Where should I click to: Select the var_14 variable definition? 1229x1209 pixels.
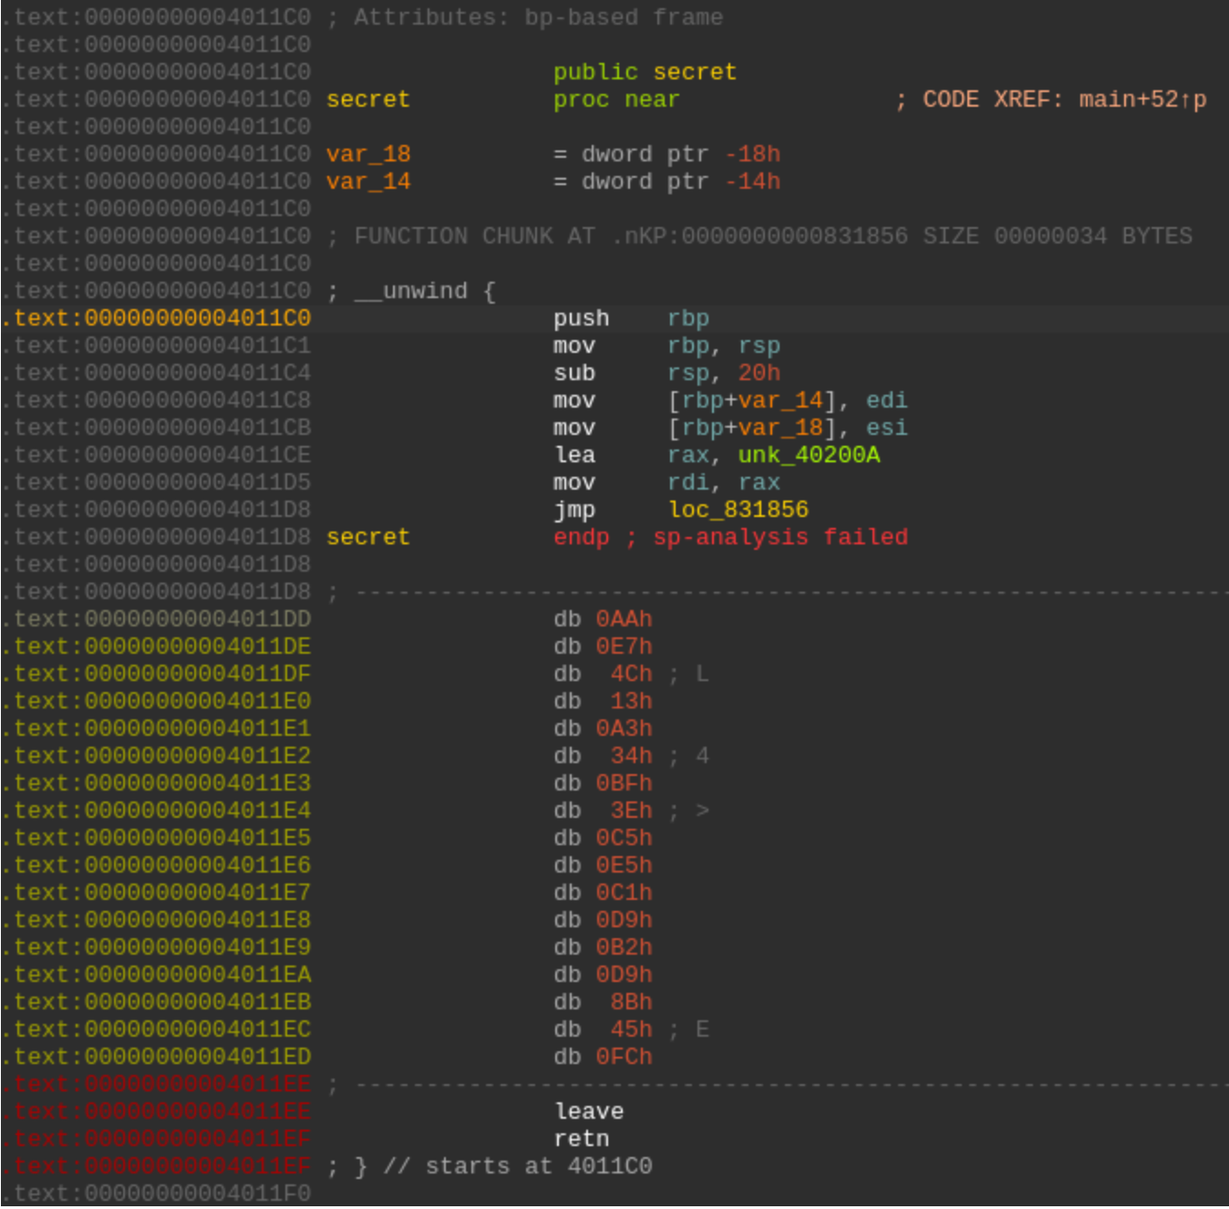(367, 181)
